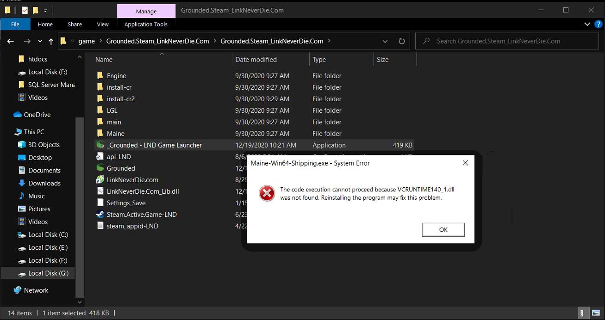
Task: Click inside the search box
Action: tap(507, 41)
